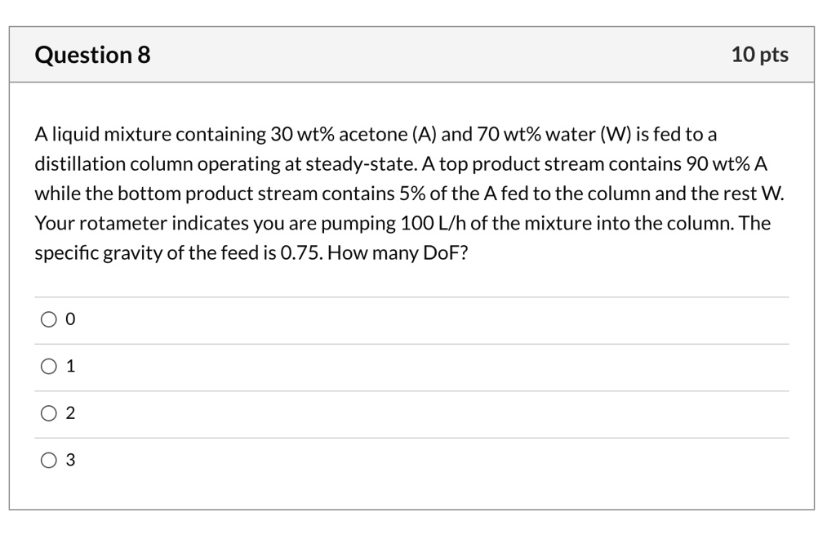Click the label text 0

pos(70,319)
